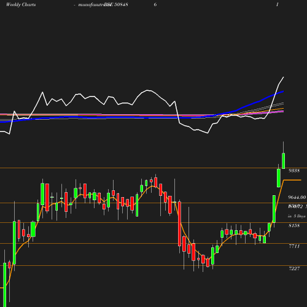Click the large red candlestick at the price drop
Screen dimensions: 307x307
point(179,223)
